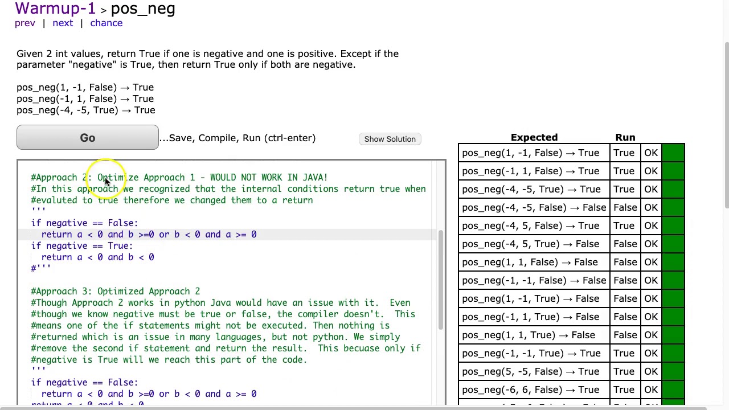
Task: Click the green status cell for pos_neg(1, -1, False)
Action: pyautogui.click(x=673, y=153)
